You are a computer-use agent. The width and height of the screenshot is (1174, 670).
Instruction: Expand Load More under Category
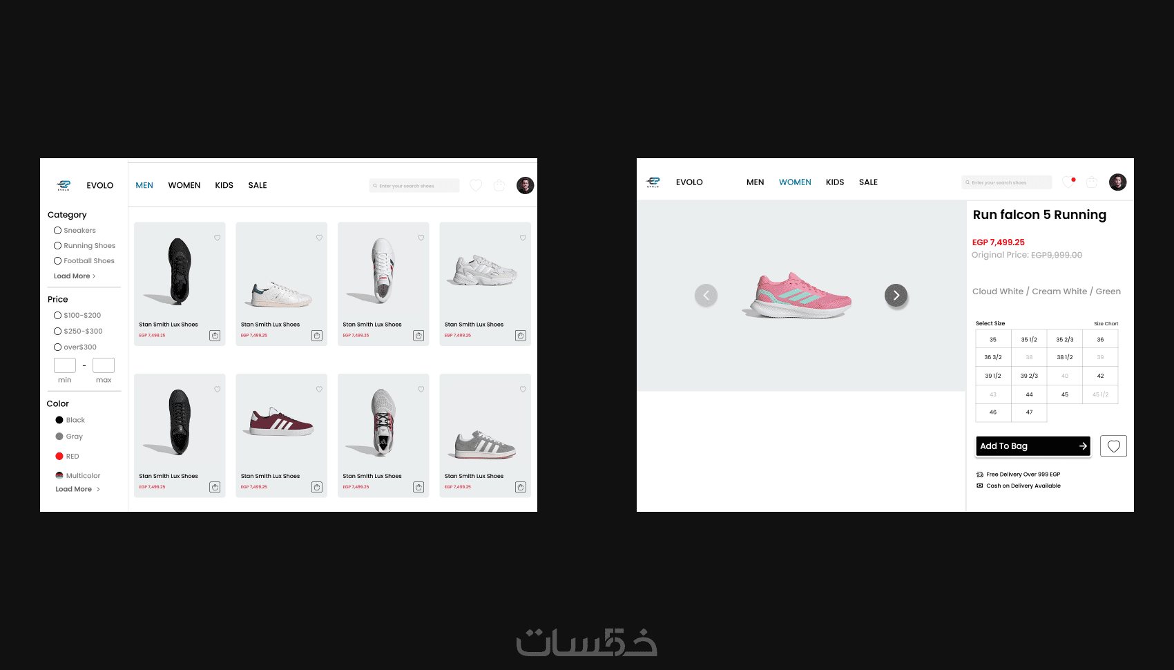75,276
